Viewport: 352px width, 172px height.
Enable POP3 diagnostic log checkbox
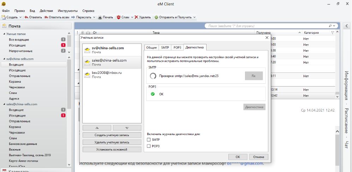[149, 146]
